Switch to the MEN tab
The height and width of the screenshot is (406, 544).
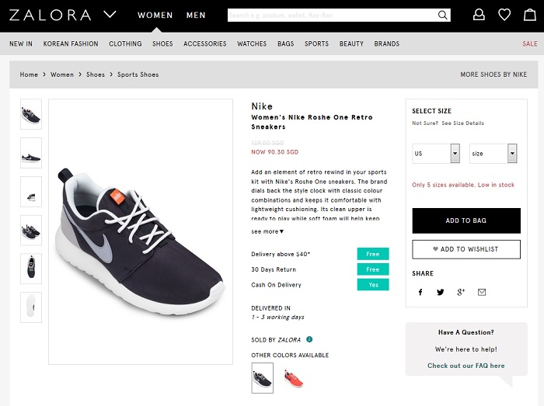[x=196, y=16]
